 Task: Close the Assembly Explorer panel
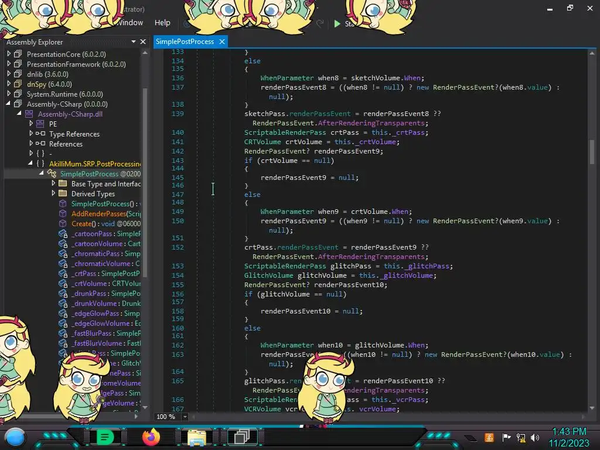(x=143, y=42)
